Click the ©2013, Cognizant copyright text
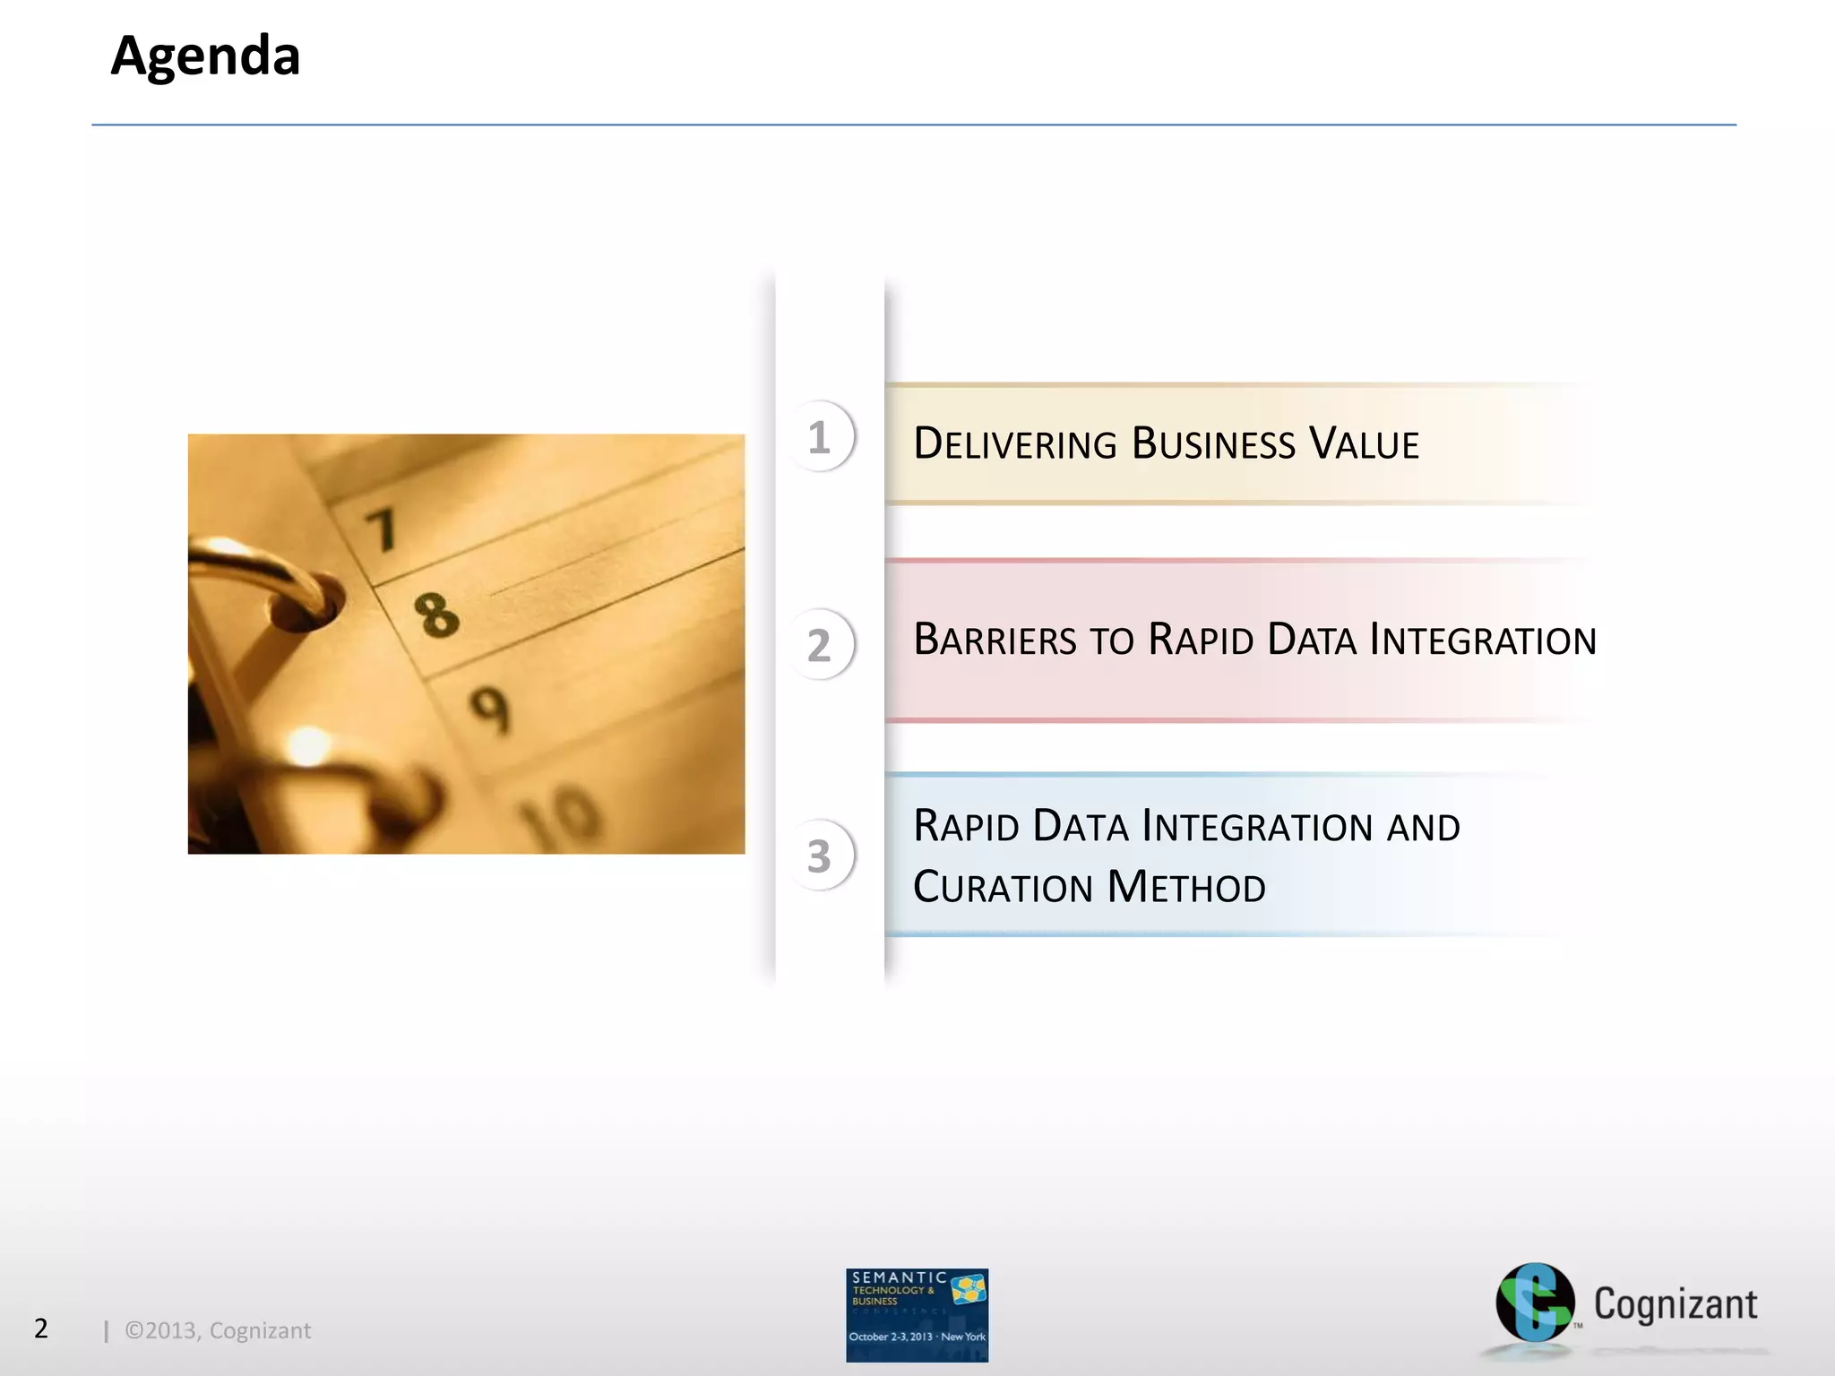Image resolution: width=1835 pixels, height=1376 pixels. [x=218, y=1330]
